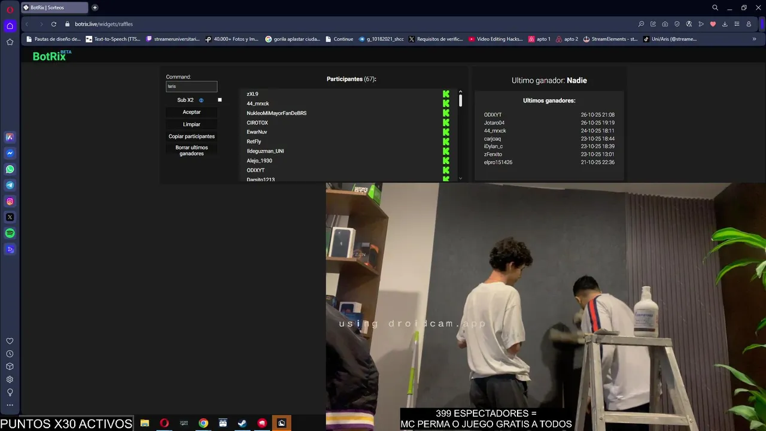Click the BotRix BETA logo
This screenshot has width=766, height=431.
coord(51,56)
